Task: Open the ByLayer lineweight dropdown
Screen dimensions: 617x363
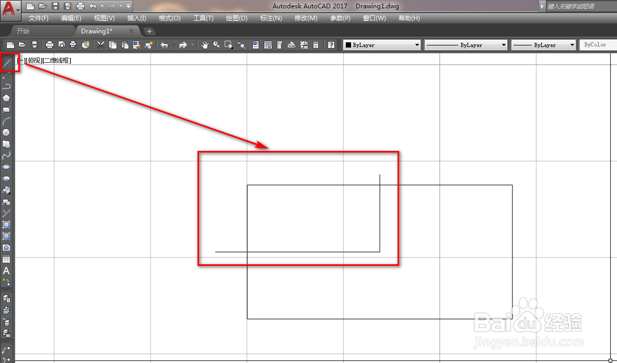Action: [543, 45]
